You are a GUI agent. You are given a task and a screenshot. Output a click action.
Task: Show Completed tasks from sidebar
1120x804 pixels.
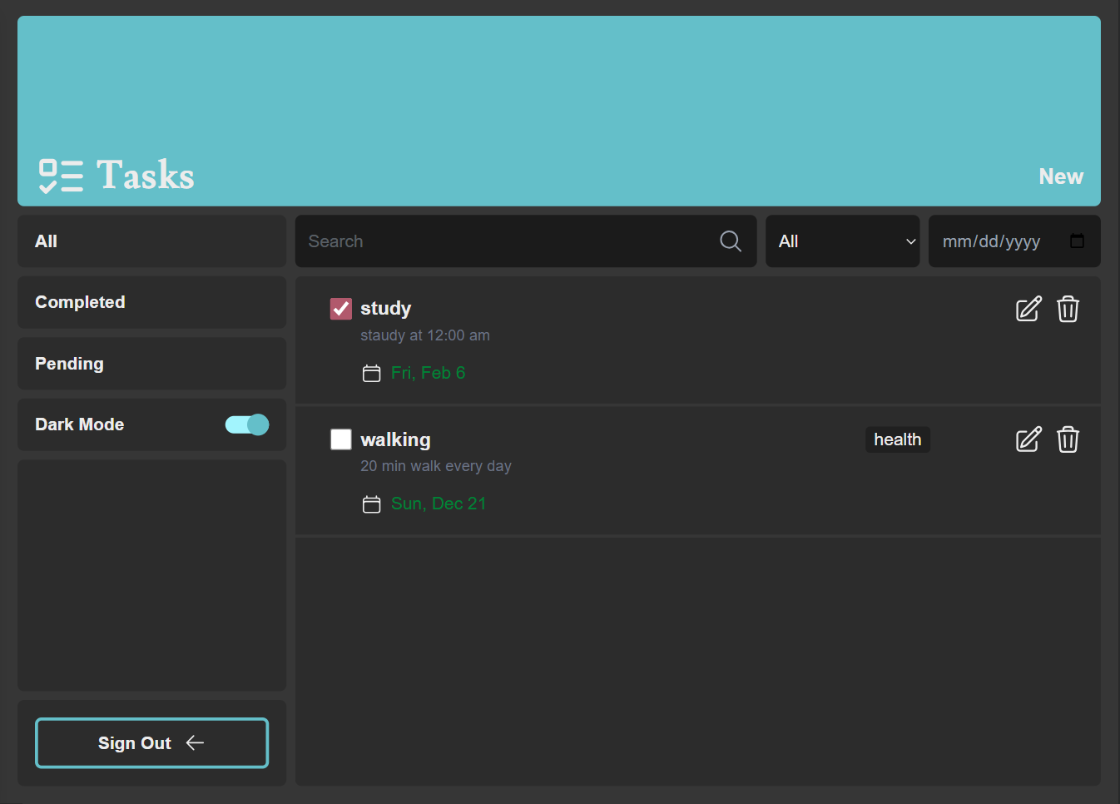pos(151,302)
